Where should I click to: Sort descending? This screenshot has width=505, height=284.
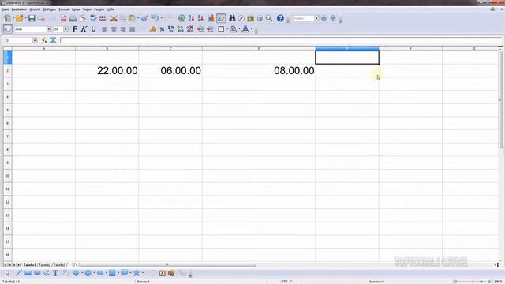click(200, 18)
